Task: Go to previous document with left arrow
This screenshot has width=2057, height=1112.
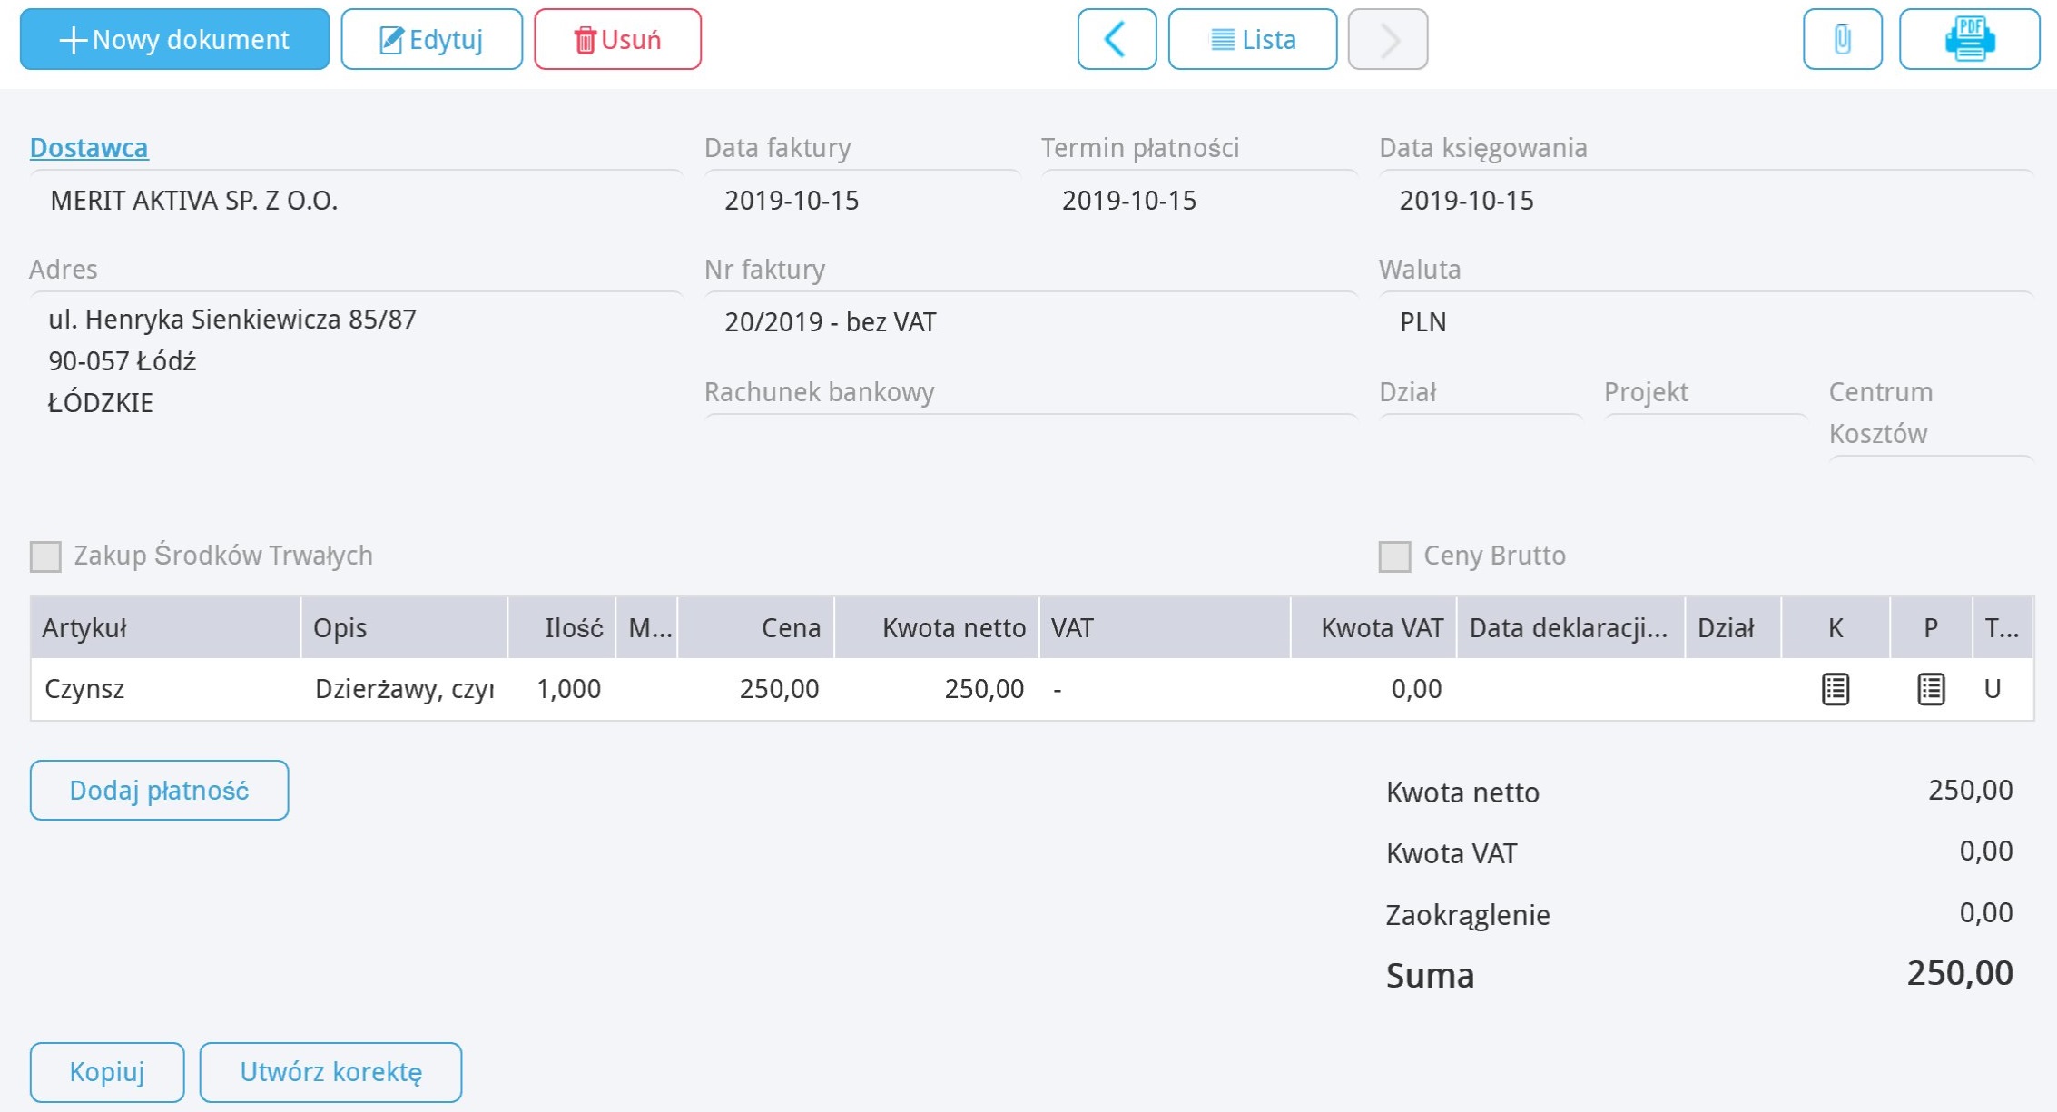Action: (1117, 39)
